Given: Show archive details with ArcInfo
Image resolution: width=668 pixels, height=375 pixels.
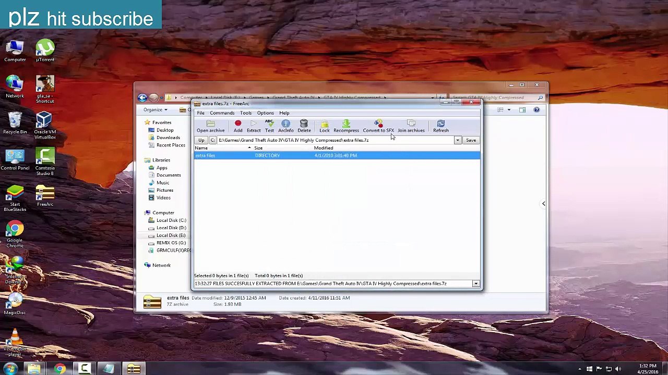Looking at the screenshot, I should point(285,126).
